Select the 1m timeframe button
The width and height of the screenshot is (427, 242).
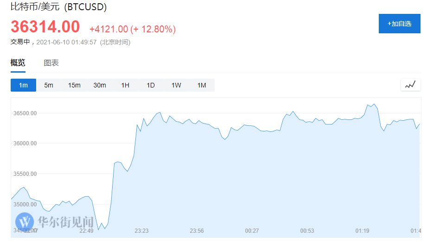tap(23, 85)
